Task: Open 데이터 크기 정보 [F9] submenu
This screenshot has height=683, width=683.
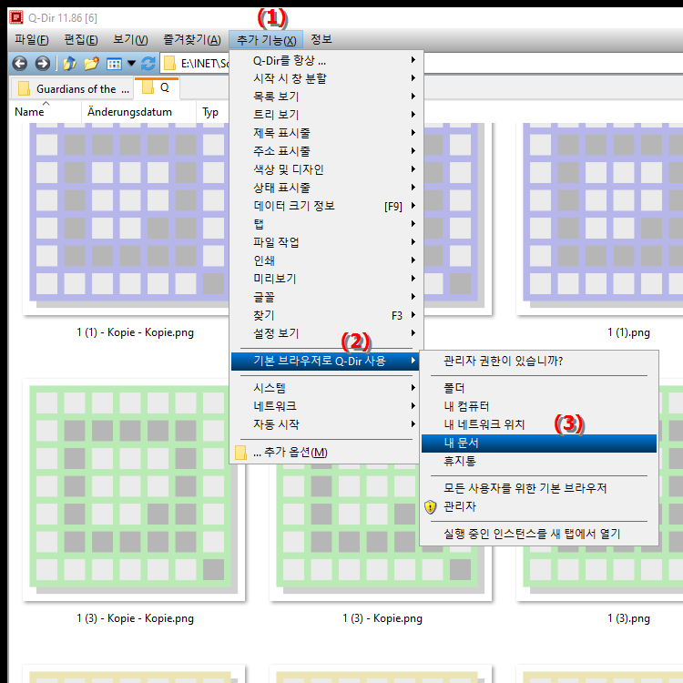Action: point(326,206)
